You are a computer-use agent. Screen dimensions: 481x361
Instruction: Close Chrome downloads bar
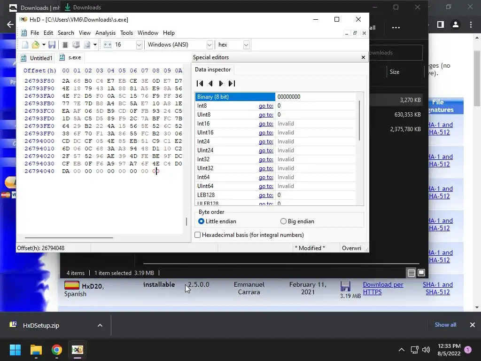(x=473, y=325)
